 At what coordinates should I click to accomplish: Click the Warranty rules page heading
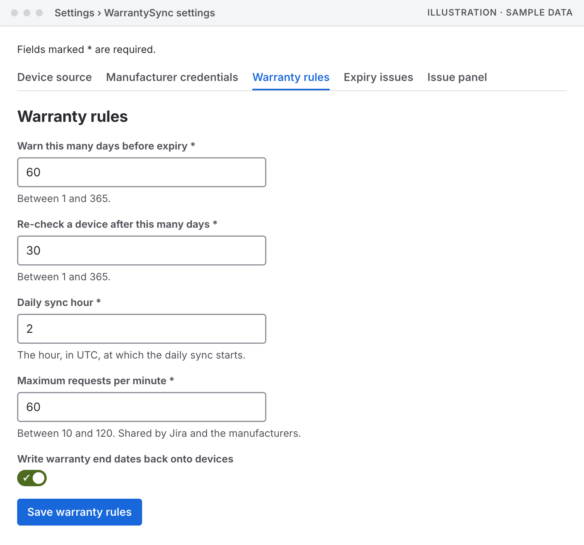(73, 116)
